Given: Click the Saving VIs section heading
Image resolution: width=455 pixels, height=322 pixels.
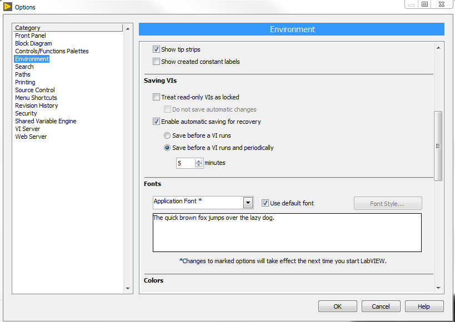Looking at the screenshot, I should (x=160, y=80).
